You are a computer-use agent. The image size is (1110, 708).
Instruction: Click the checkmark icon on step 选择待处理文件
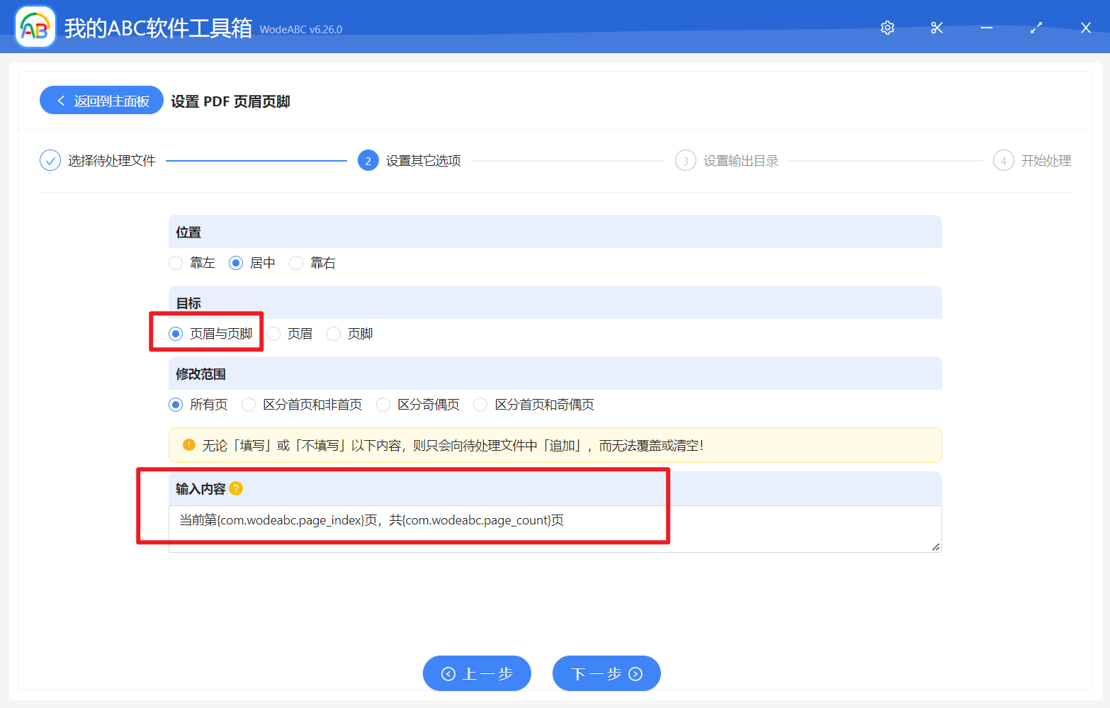click(x=50, y=160)
